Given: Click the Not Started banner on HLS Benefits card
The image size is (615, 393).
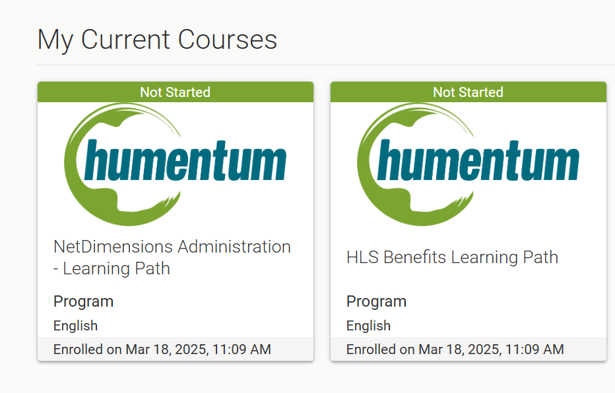Looking at the screenshot, I should (468, 92).
